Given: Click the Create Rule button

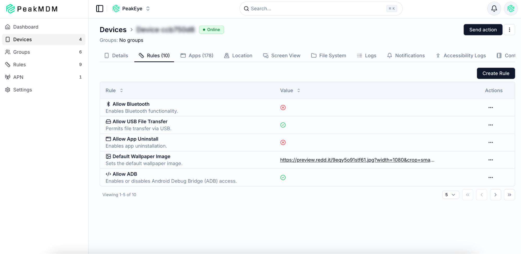Looking at the screenshot, I should 495,73.
